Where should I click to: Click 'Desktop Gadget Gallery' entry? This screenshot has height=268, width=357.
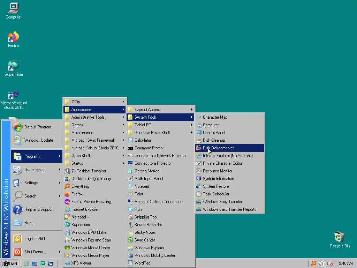click(x=95, y=179)
